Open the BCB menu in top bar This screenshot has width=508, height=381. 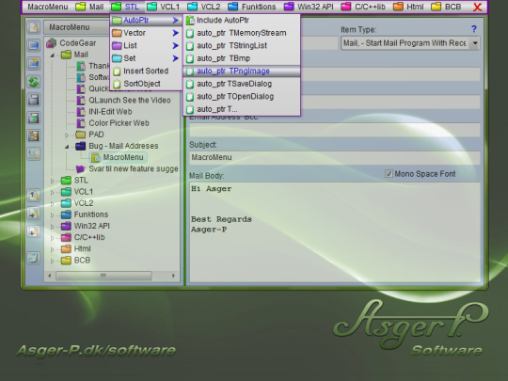(x=447, y=7)
